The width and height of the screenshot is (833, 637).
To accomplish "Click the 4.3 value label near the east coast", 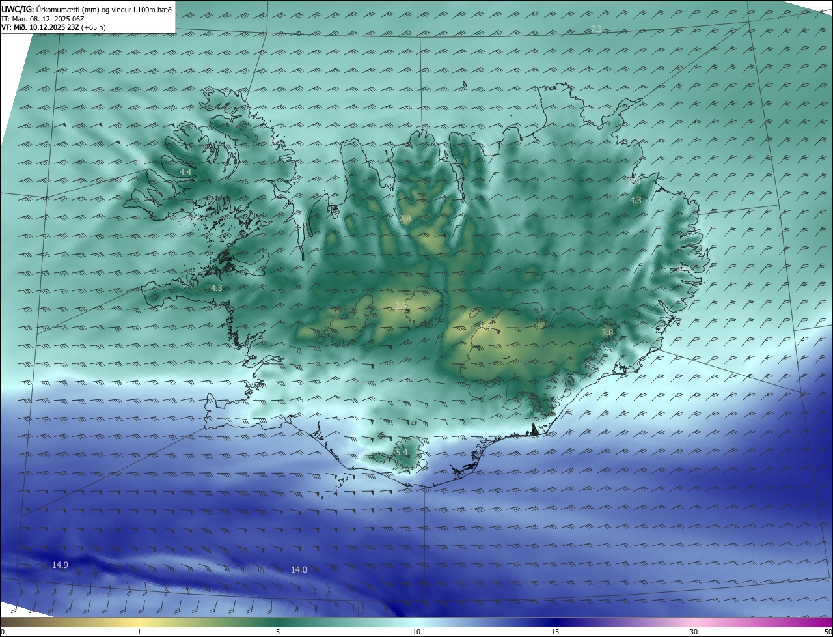I will point(636,201).
